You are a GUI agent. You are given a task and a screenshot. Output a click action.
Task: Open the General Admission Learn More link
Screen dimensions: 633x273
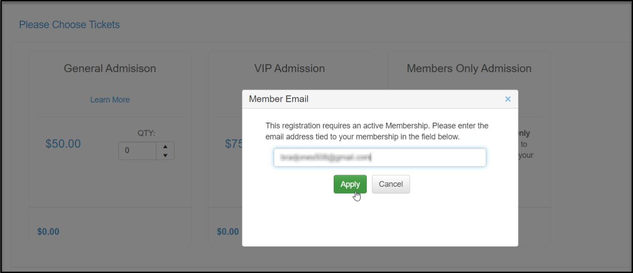[x=110, y=100]
